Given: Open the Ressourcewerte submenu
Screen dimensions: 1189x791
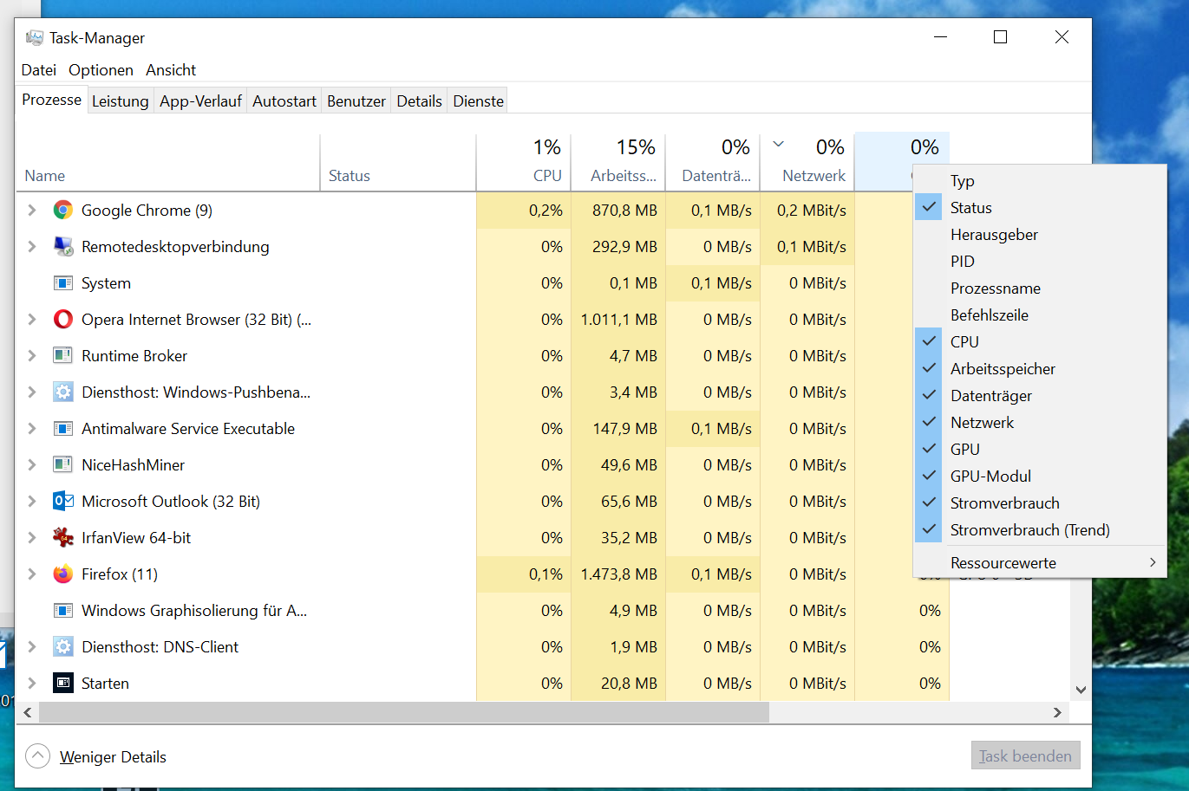Looking at the screenshot, I should [x=1040, y=563].
